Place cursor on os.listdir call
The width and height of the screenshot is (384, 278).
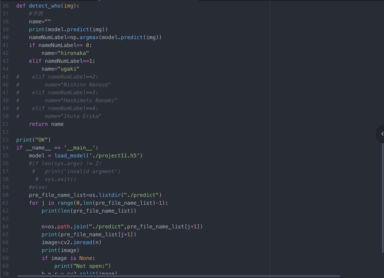click(x=106, y=195)
